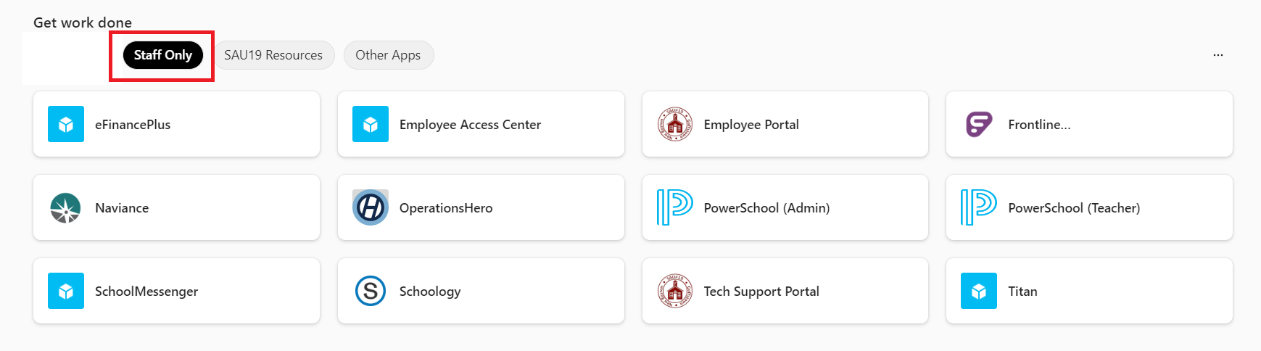Click the PowerSchool (Teacher) P logo
Image resolution: width=1261 pixels, height=351 pixels.
point(979,207)
